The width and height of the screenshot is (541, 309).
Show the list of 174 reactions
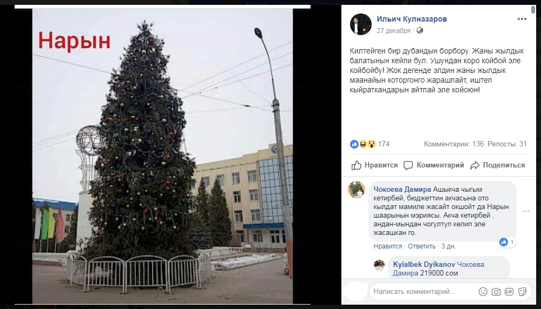[370, 144]
